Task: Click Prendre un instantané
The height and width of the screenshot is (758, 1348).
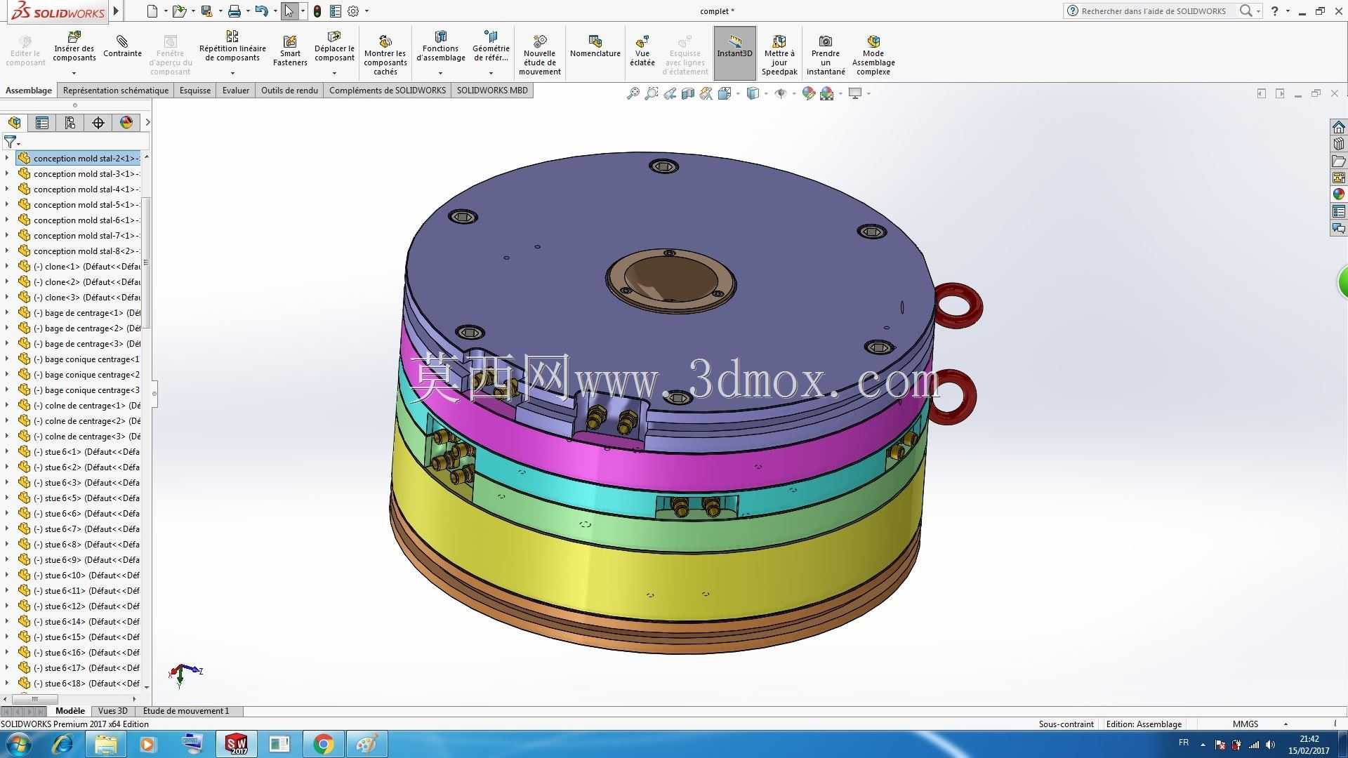Action: 826,54
